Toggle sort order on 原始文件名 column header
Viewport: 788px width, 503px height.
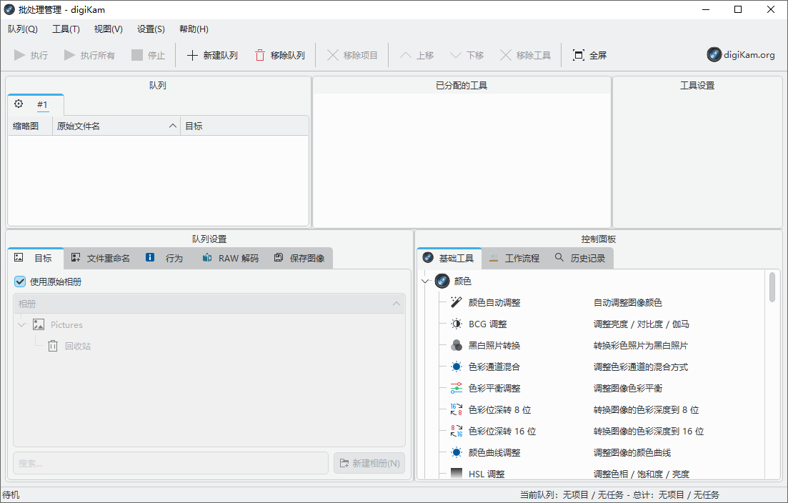click(114, 125)
